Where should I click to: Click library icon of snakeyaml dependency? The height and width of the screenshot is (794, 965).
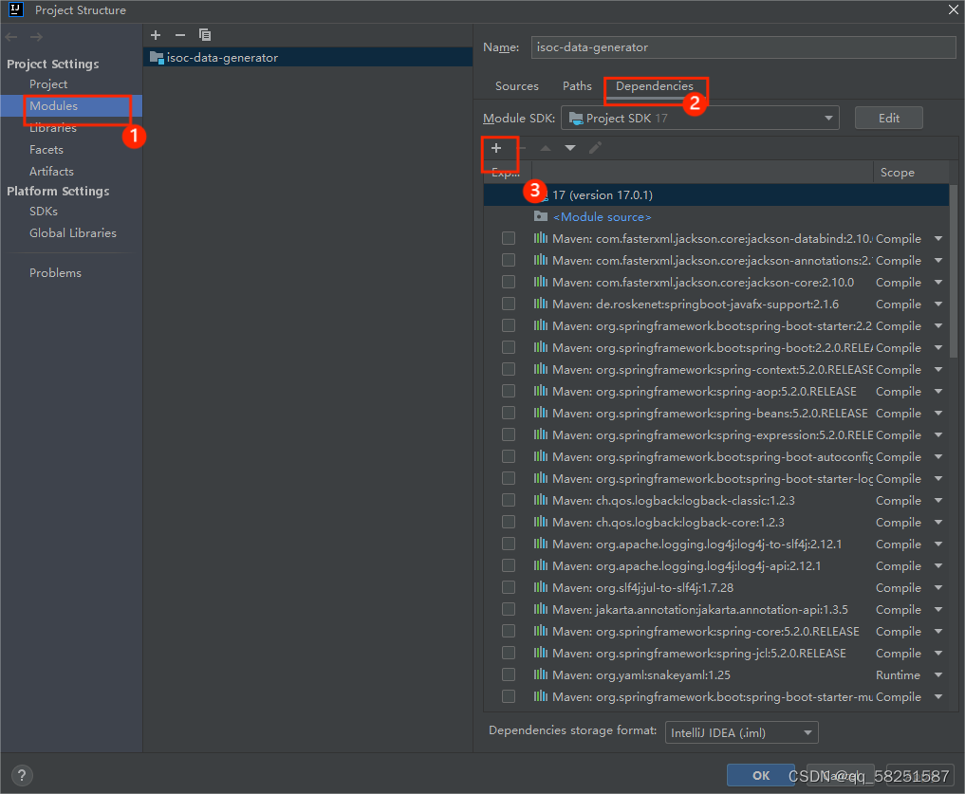(x=540, y=674)
